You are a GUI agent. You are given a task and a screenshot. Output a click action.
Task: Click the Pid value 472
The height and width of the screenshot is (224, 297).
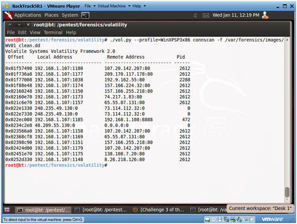tap(186, 120)
